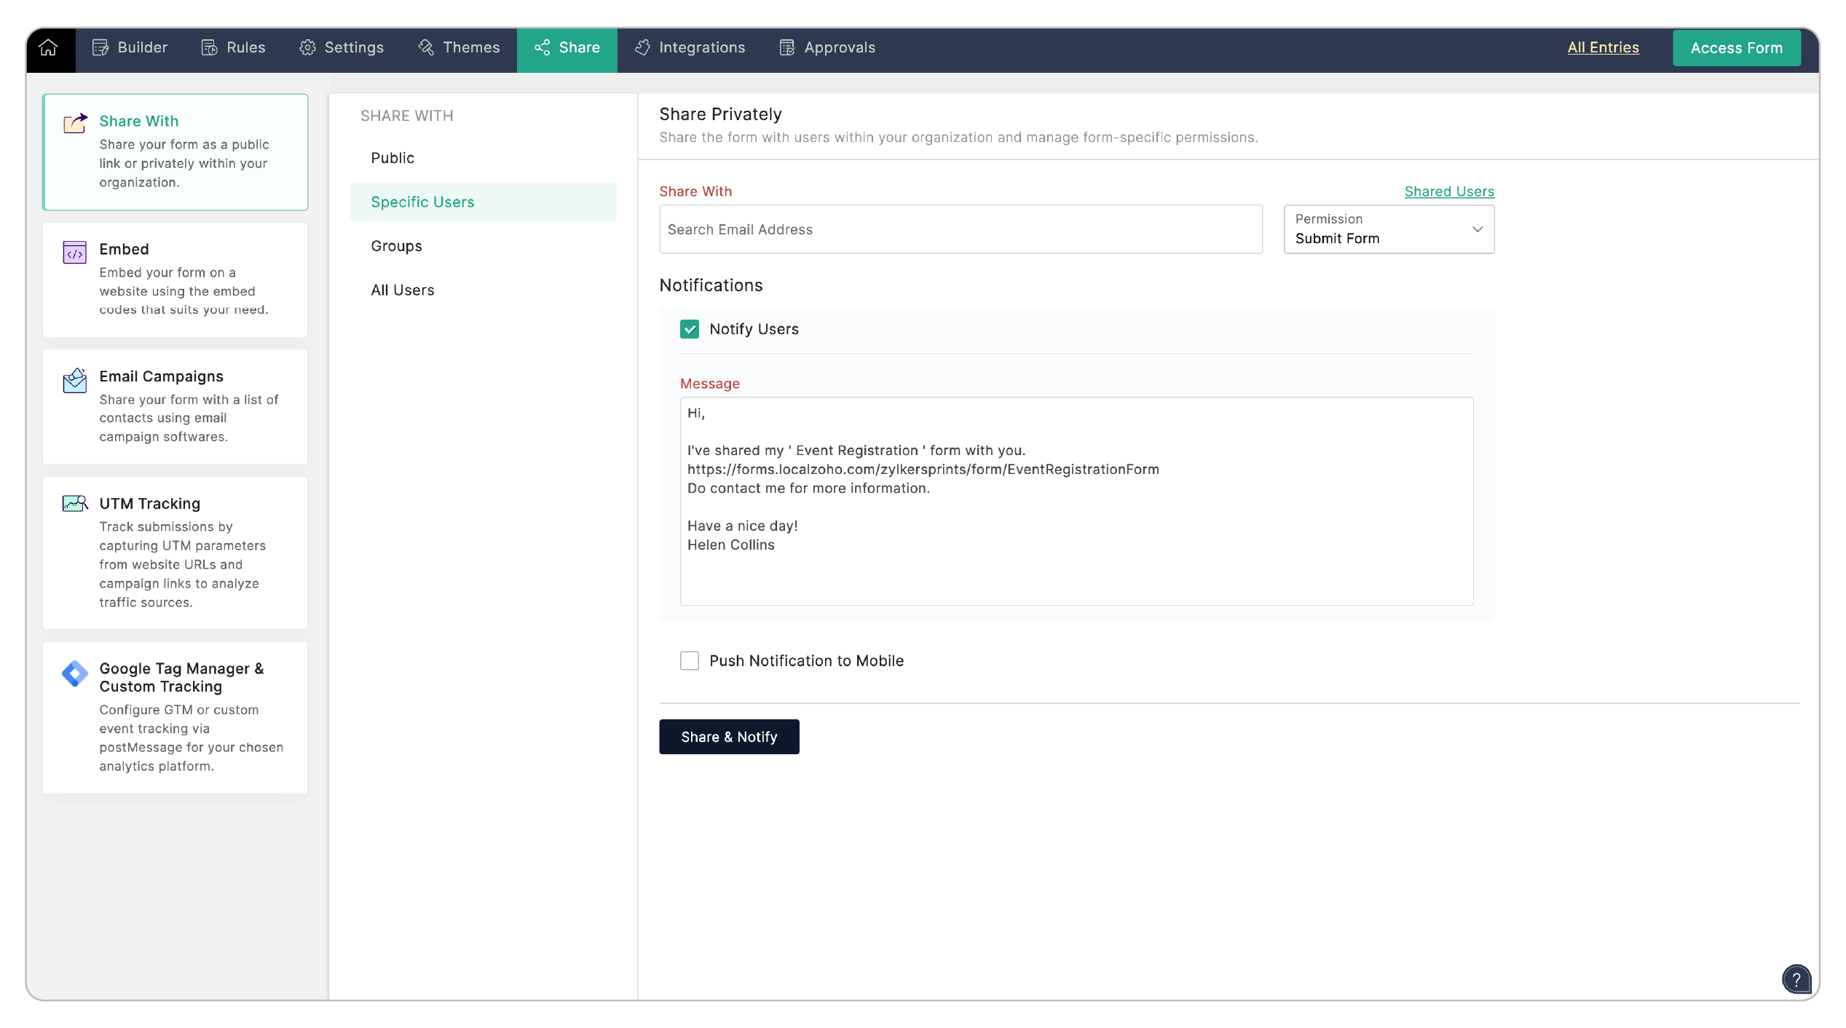Click the Embed code icon
This screenshot has height=1028, width=1846.
74,253
